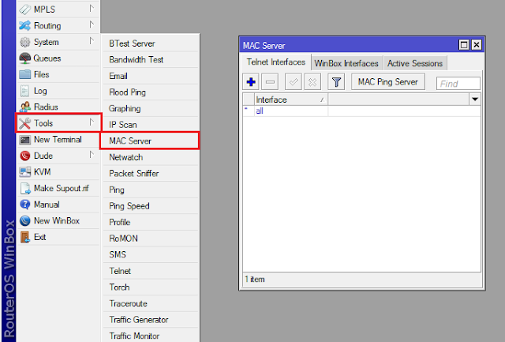This screenshot has height=342, width=505.
Task: Close the MAC Server window
Action: [477, 44]
